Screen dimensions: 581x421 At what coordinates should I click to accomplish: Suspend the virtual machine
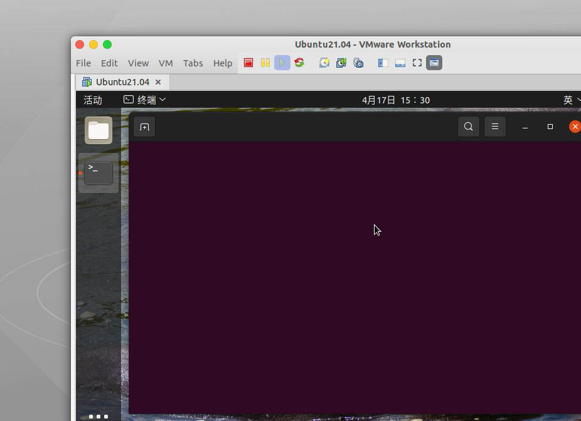click(265, 63)
